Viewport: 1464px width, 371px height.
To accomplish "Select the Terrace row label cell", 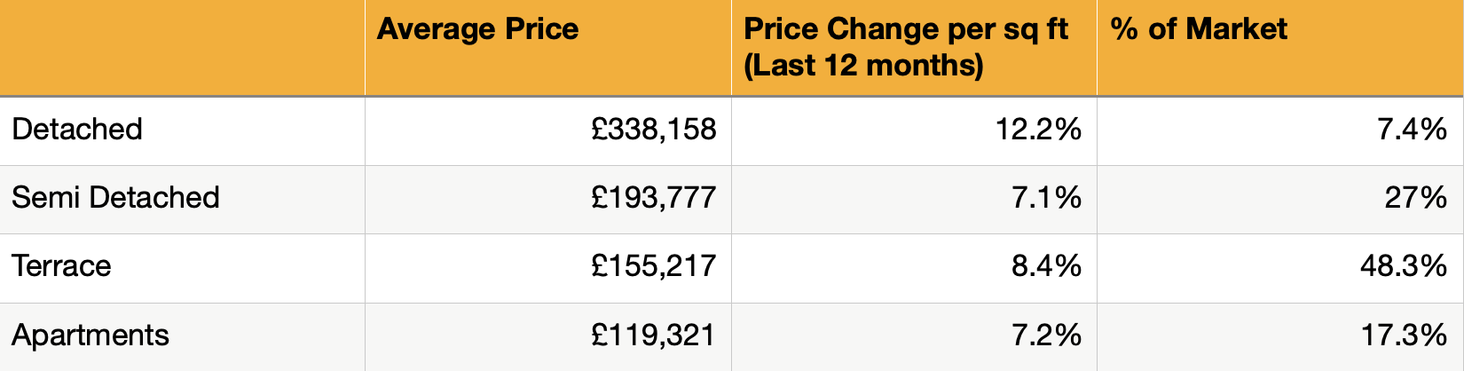I will [x=61, y=266].
